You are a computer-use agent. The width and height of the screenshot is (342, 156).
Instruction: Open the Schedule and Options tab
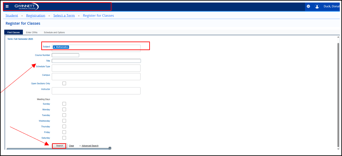[54, 32]
